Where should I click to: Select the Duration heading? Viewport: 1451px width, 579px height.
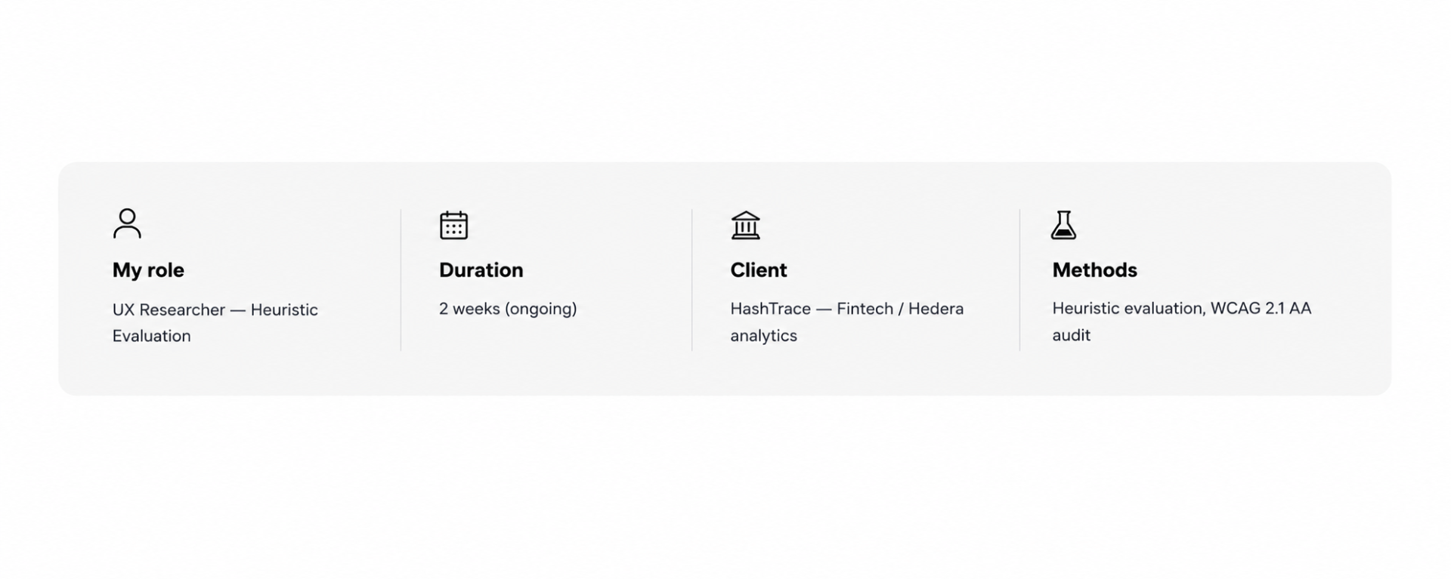point(481,270)
